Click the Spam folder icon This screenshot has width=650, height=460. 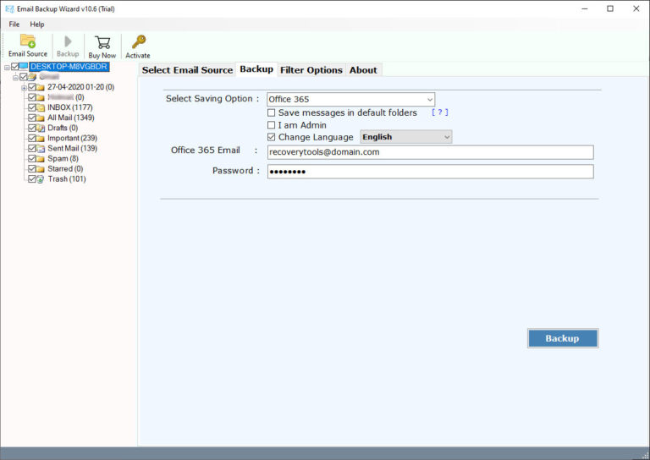[x=41, y=159]
